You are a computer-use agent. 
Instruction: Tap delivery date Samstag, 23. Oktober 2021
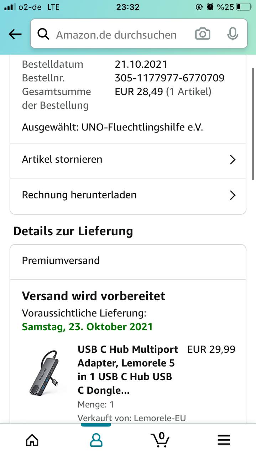coord(87,327)
